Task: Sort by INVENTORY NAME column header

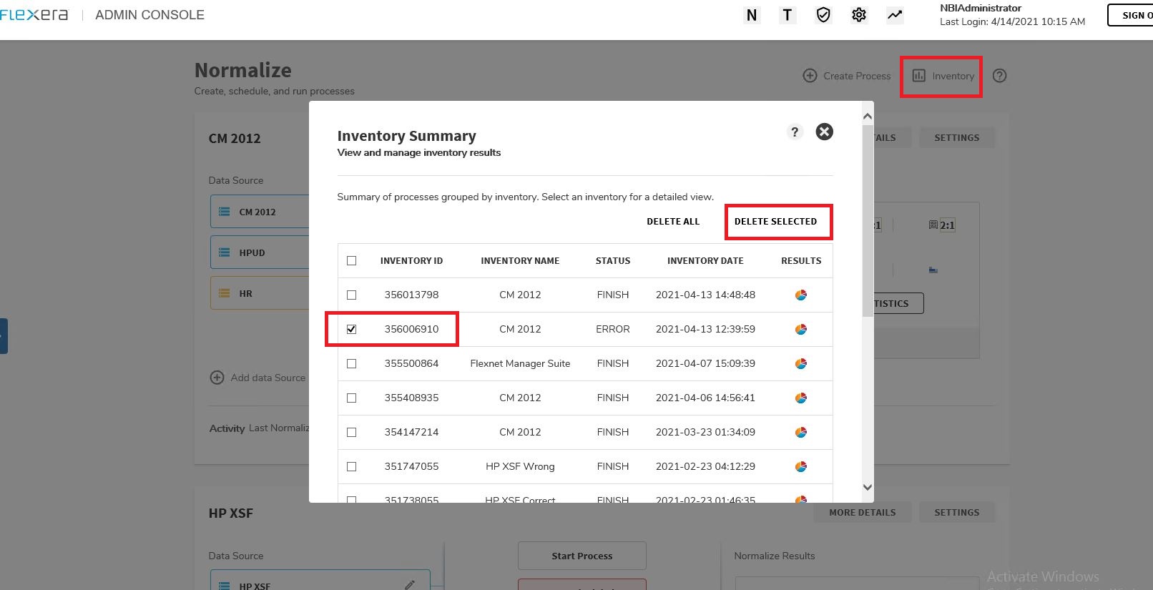Action: click(x=520, y=261)
